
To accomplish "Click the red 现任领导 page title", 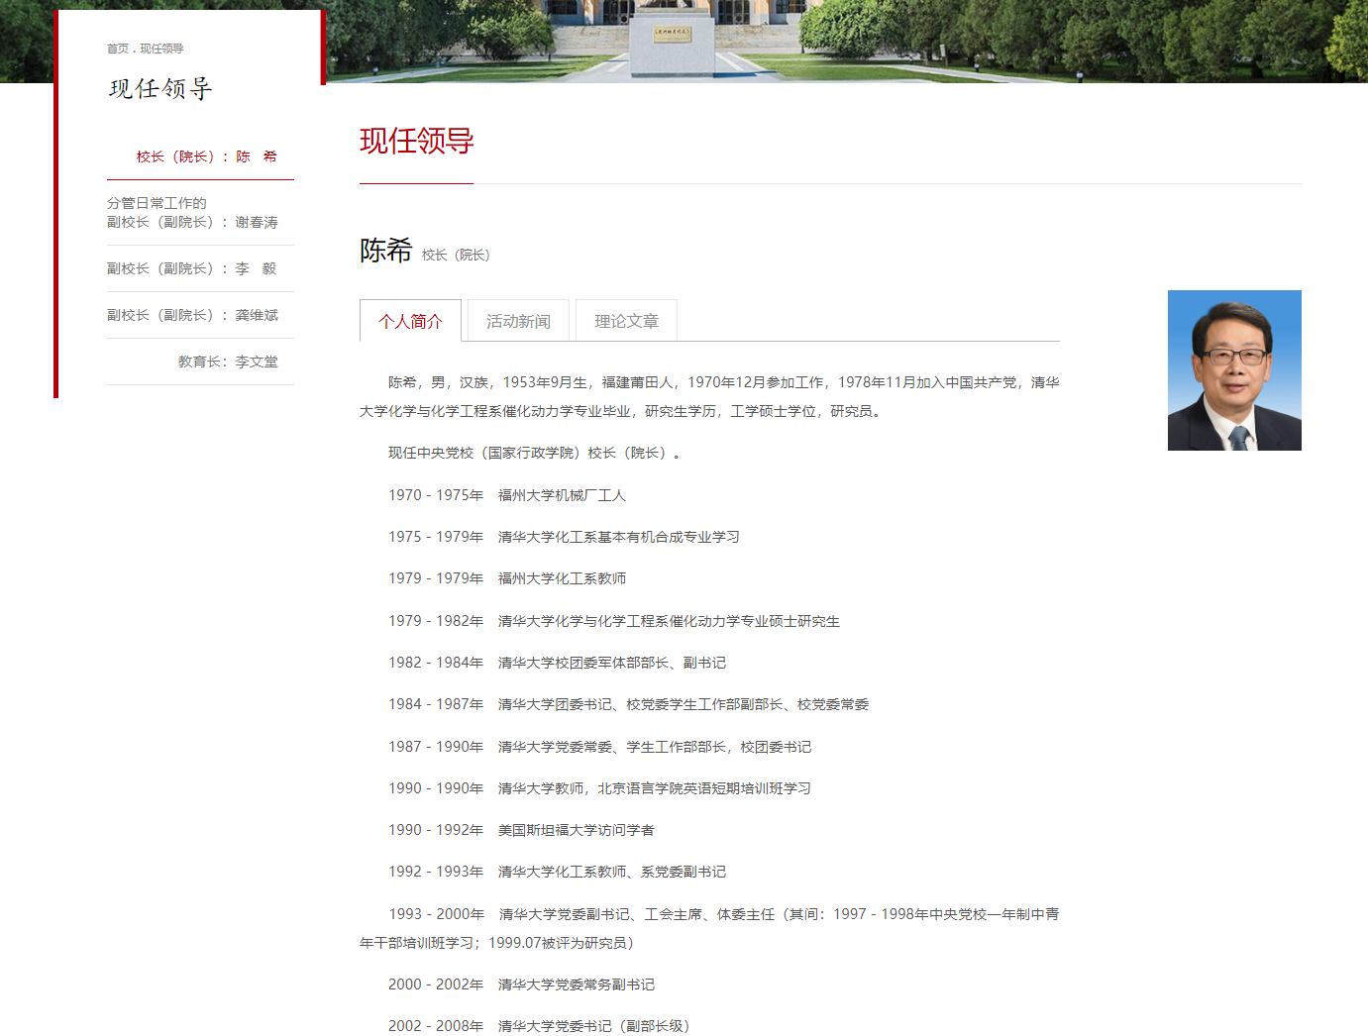I will 416,142.
